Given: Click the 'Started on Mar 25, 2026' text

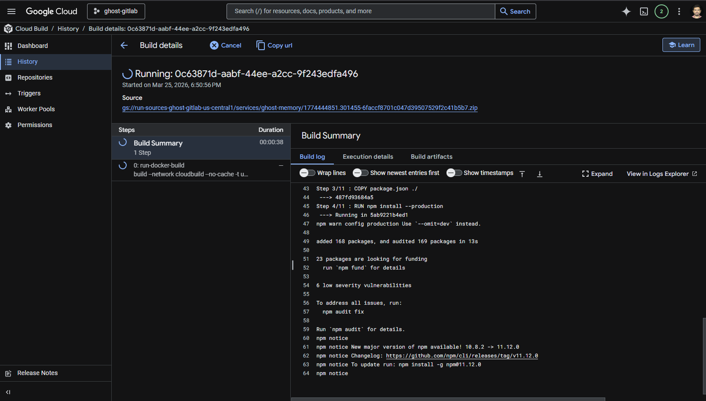Looking at the screenshot, I should pos(172,85).
